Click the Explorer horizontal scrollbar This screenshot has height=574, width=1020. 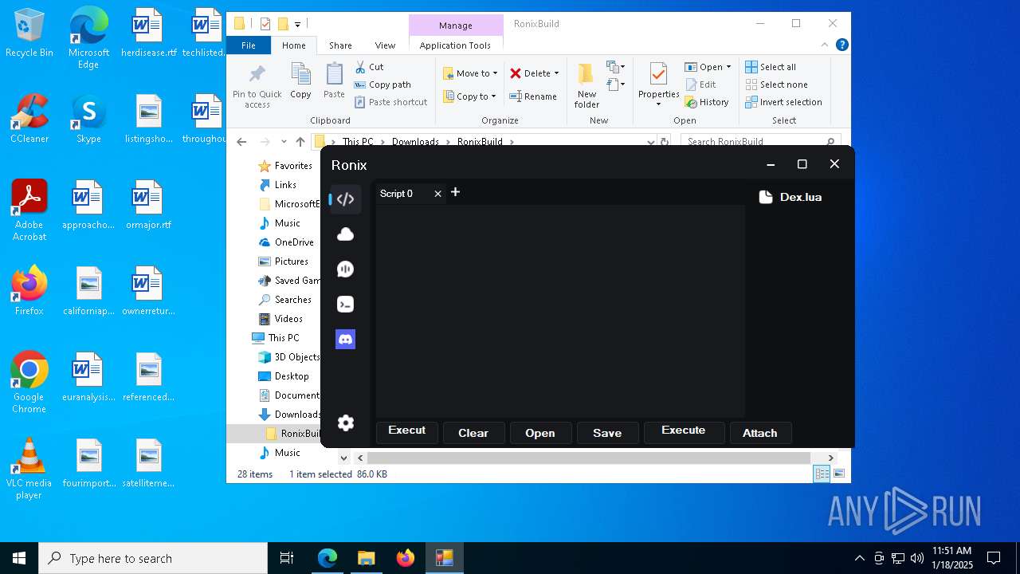tap(588, 458)
